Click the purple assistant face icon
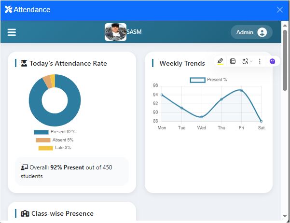290x223 pixels. (x=272, y=61)
